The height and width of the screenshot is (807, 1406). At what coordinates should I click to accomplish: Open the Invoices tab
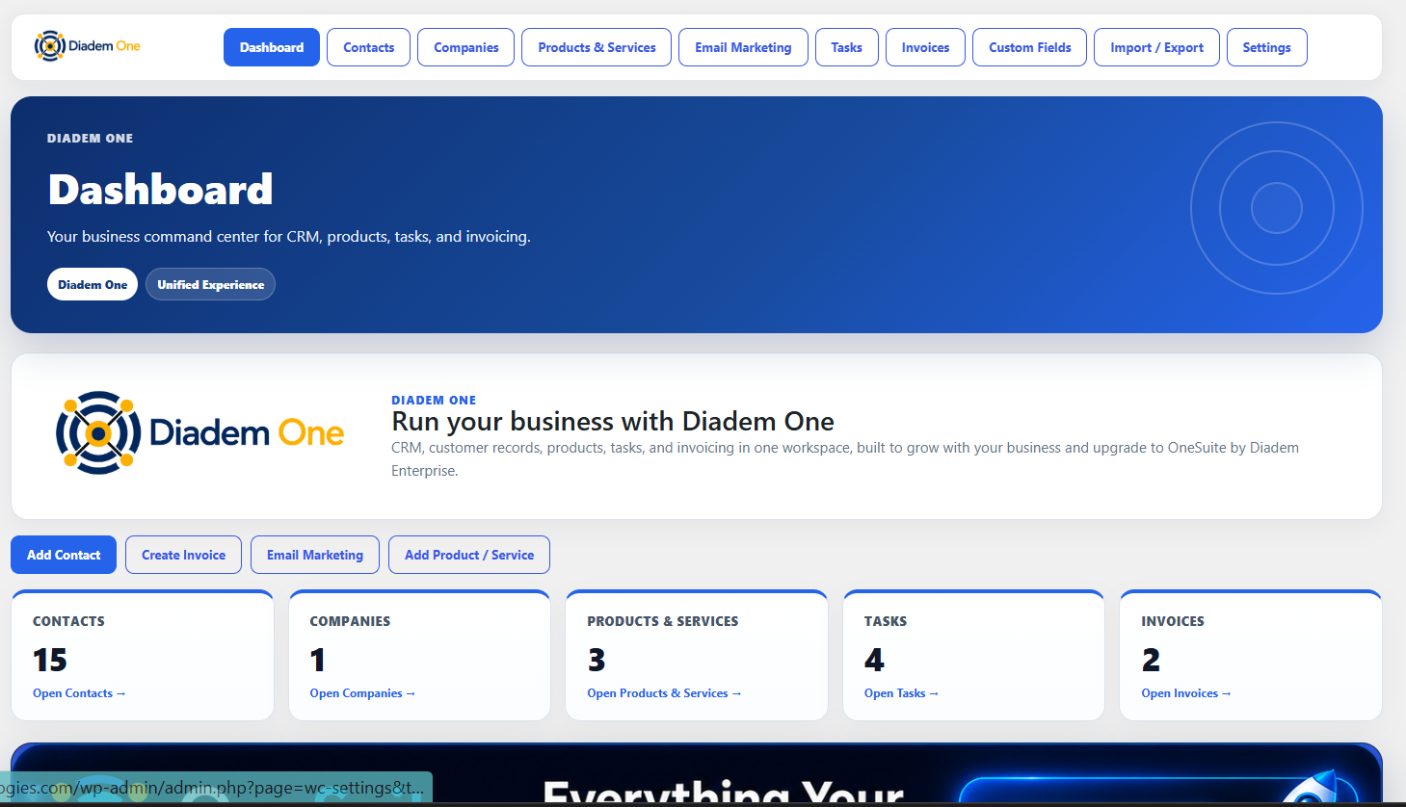click(925, 47)
